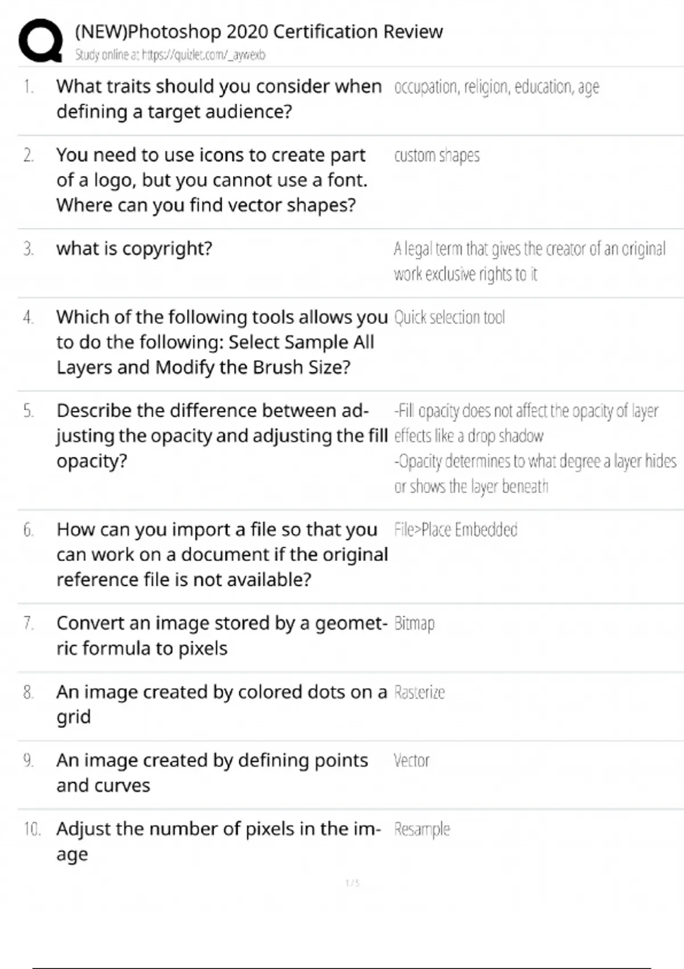Click the "Quick selection tool" answer
684x969 pixels.
point(449,317)
